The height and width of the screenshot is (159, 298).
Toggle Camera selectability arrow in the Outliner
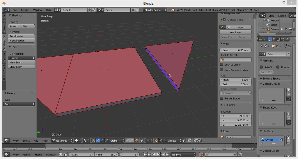click(286, 29)
